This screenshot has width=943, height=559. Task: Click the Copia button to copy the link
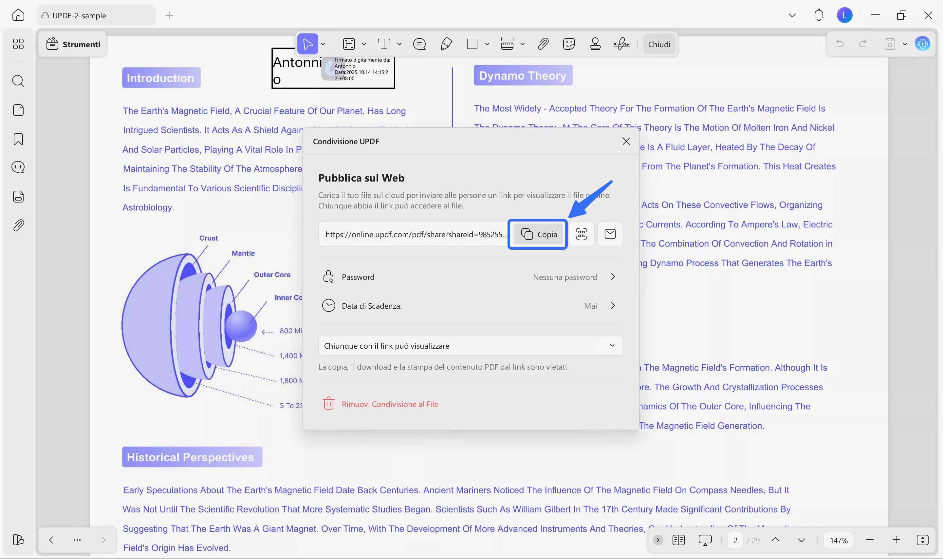coord(537,234)
